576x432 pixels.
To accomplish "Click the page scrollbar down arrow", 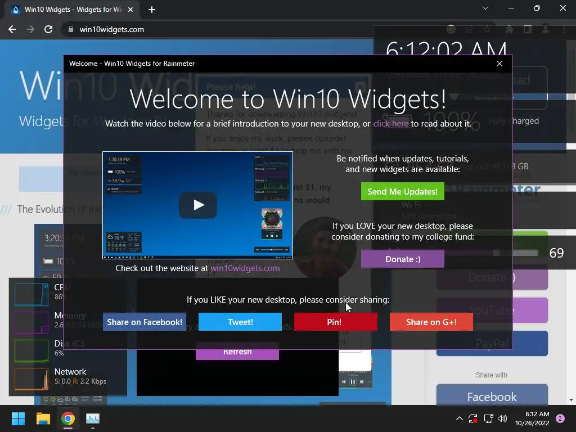I will [571, 400].
